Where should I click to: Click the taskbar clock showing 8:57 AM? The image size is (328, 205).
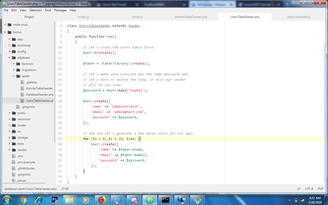(315, 200)
